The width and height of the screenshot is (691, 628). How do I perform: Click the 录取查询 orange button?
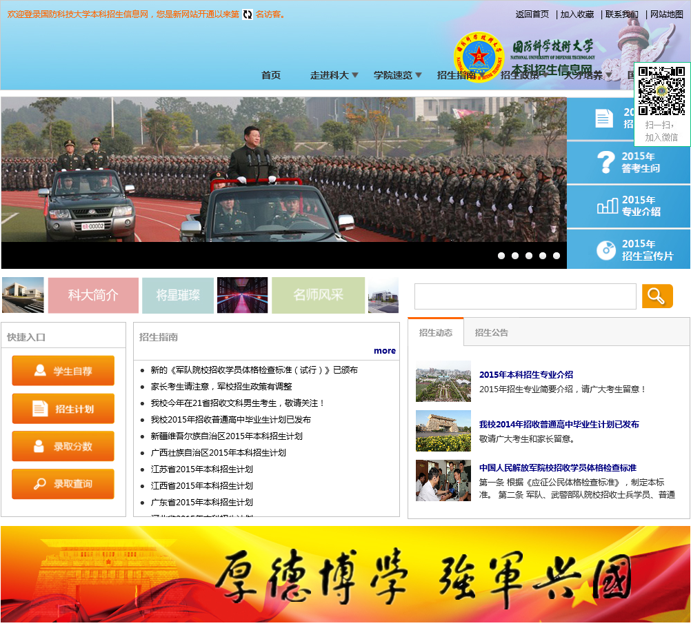click(63, 483)
